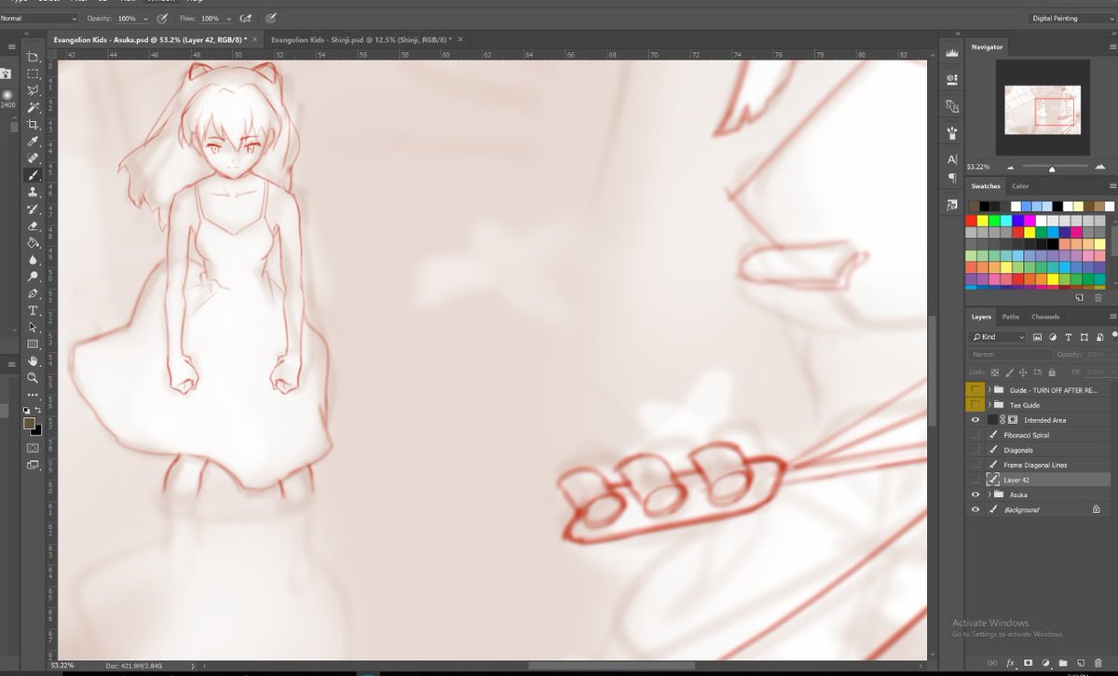Viewport: 1118px width, 676px height.
Task: Select the Eyedropper tool
Action: coord(33,141)
